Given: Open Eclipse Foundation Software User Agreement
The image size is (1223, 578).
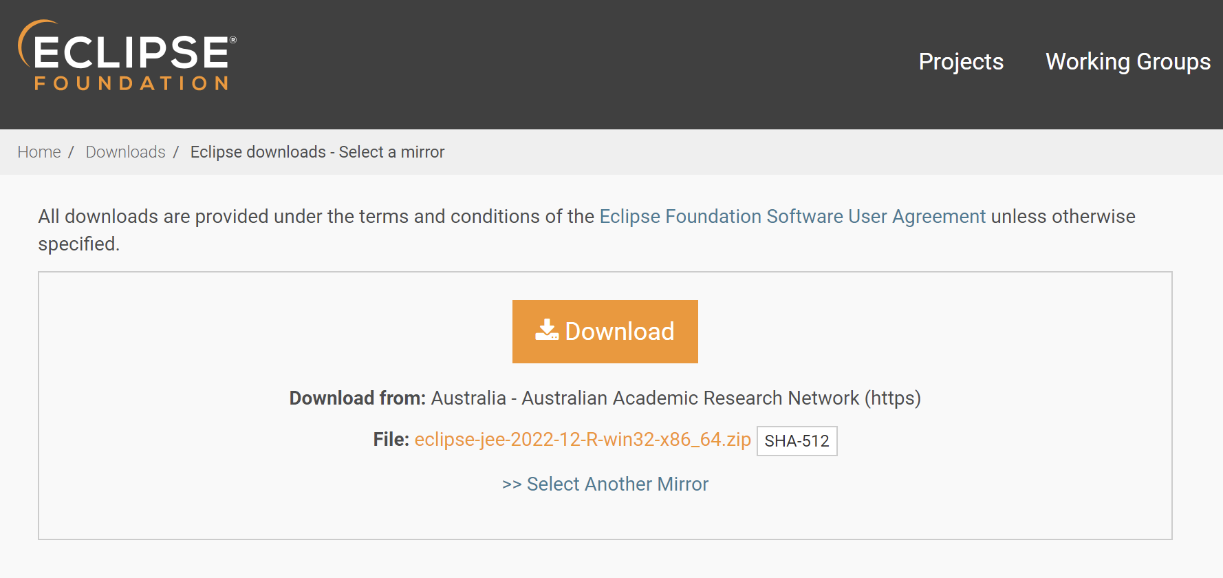Looking at the screenshot, I should (x=792, y=217).
